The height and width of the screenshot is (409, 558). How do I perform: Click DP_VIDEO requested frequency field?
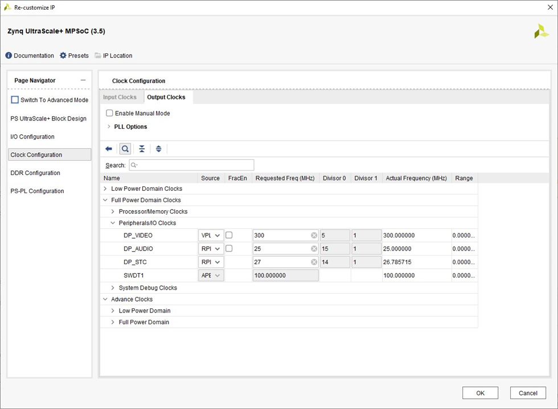pyautogui.click(x=285, y=235)
